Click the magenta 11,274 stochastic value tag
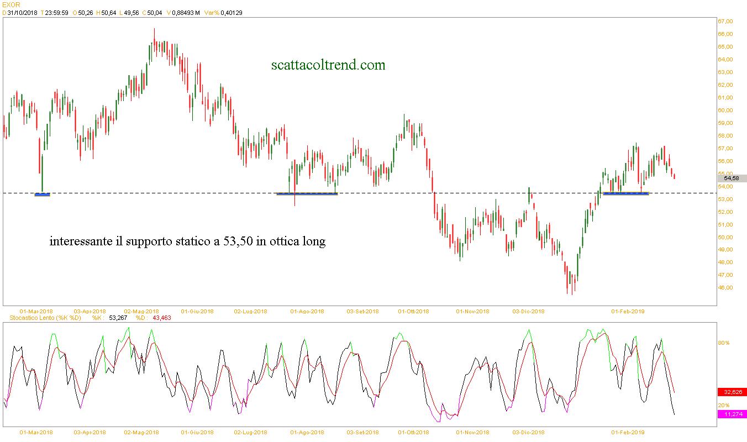The width and height of the screenshot is (747, 442). 732,414
